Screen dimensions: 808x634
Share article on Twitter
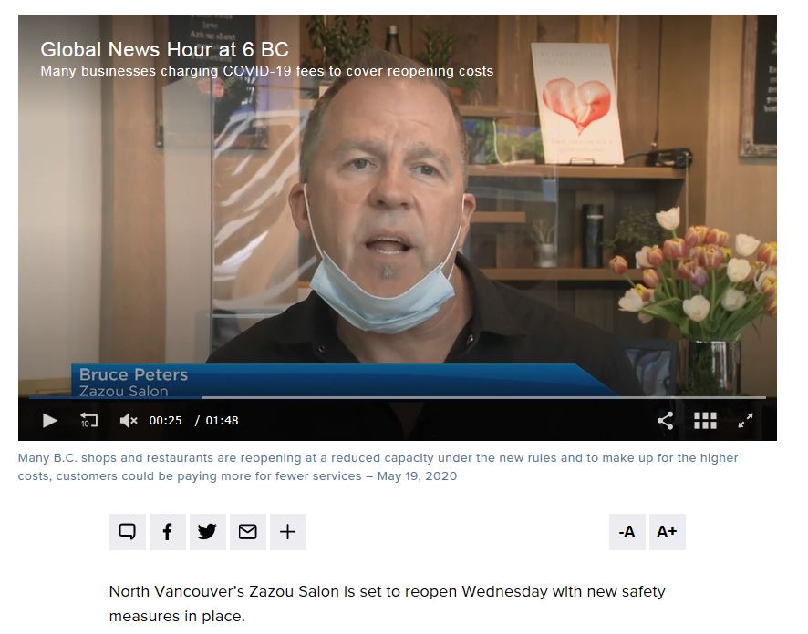207,531
